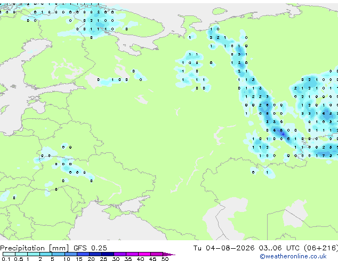
Task: Select the 35–40 mm violet legend swatch
Action: 132,254
